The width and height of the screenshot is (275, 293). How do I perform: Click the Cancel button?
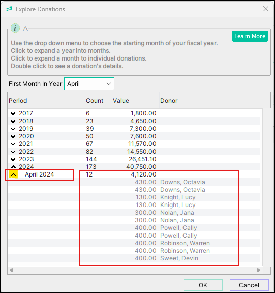coord(249,285)
